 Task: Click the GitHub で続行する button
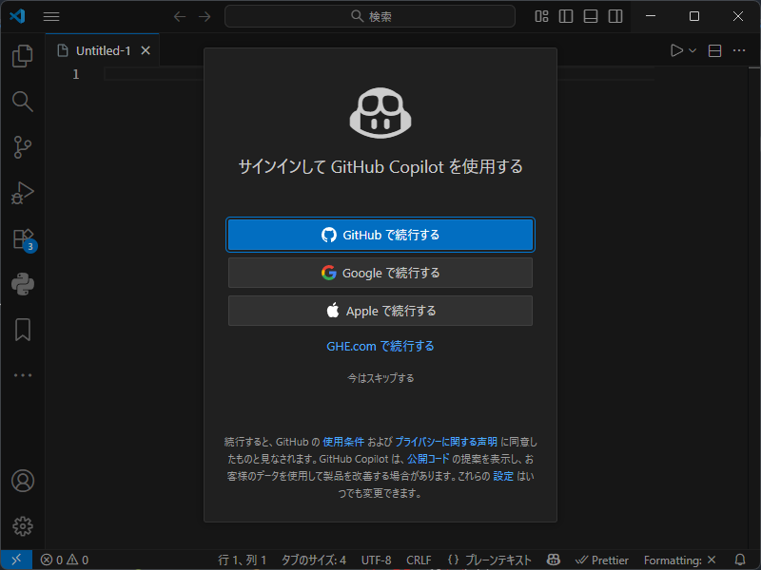[380, 235]
